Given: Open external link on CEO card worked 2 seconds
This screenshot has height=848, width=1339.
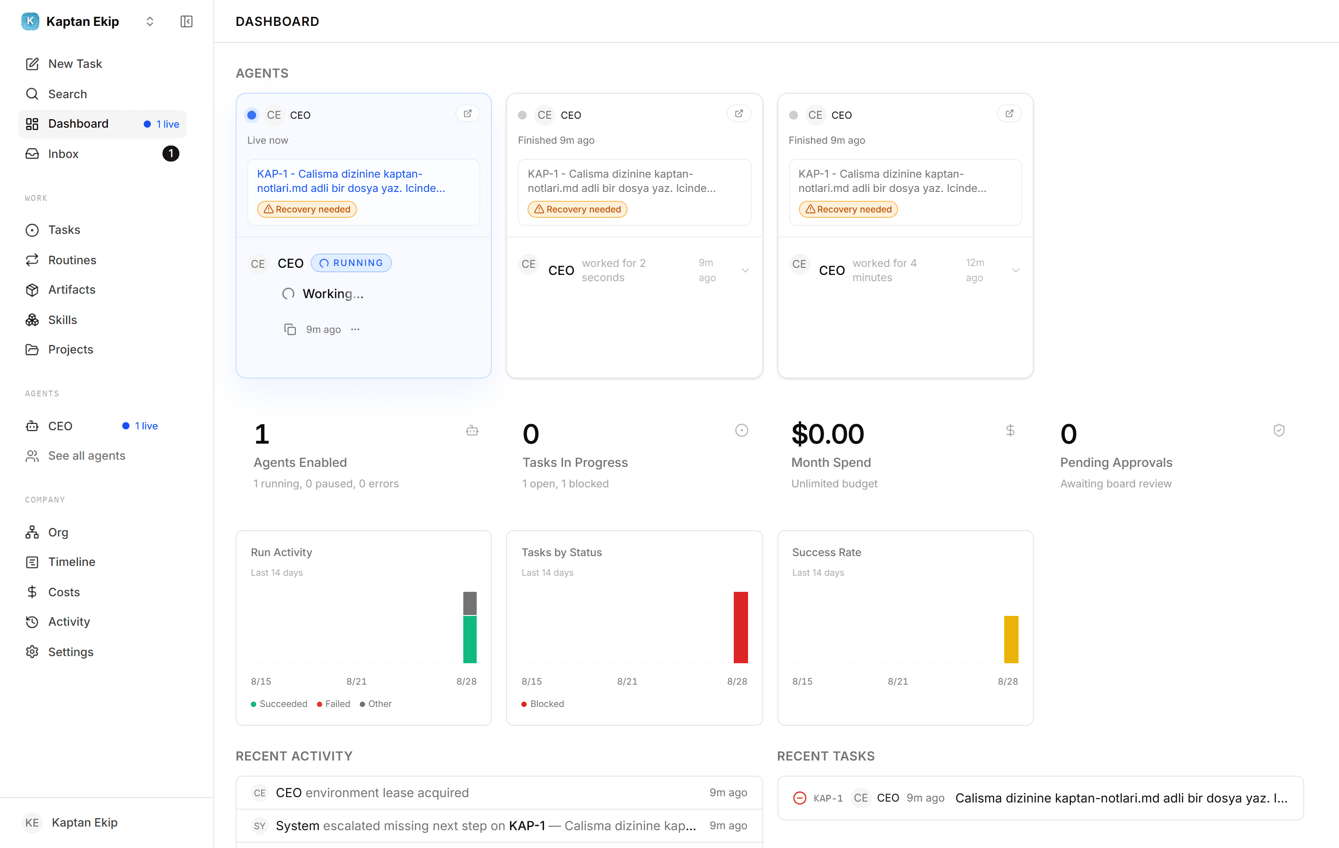Looking at the screenshot, I should point(739,113).
